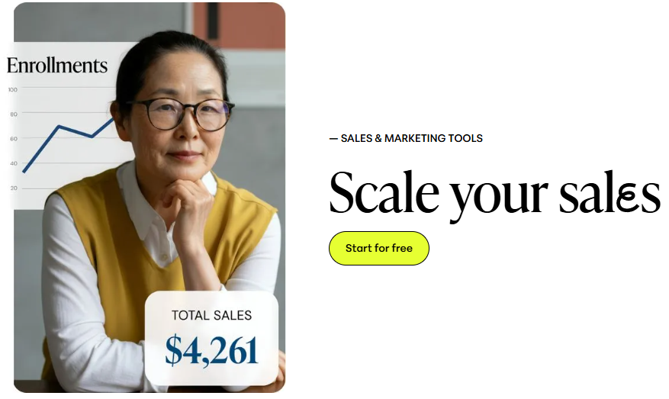The image size is (669, 399).
Task: Click the Sales & Marketing Tools label
Action: click(x=406, y=138)
